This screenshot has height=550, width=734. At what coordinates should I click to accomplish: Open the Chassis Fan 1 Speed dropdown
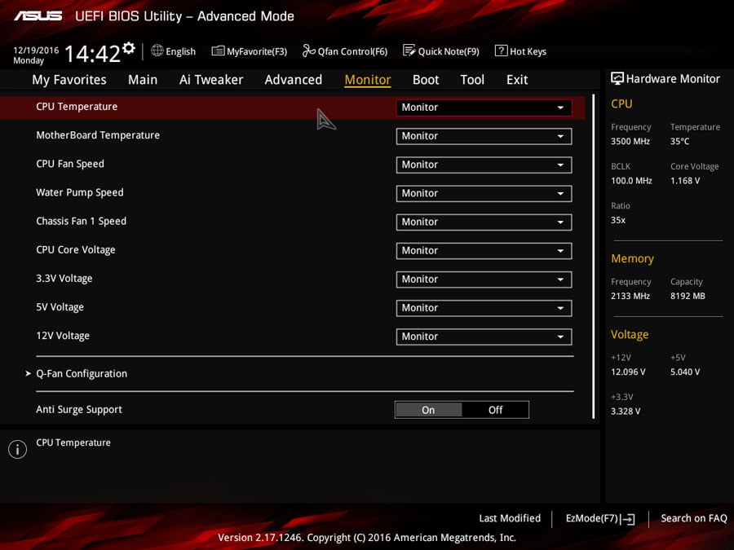point(484,222)
